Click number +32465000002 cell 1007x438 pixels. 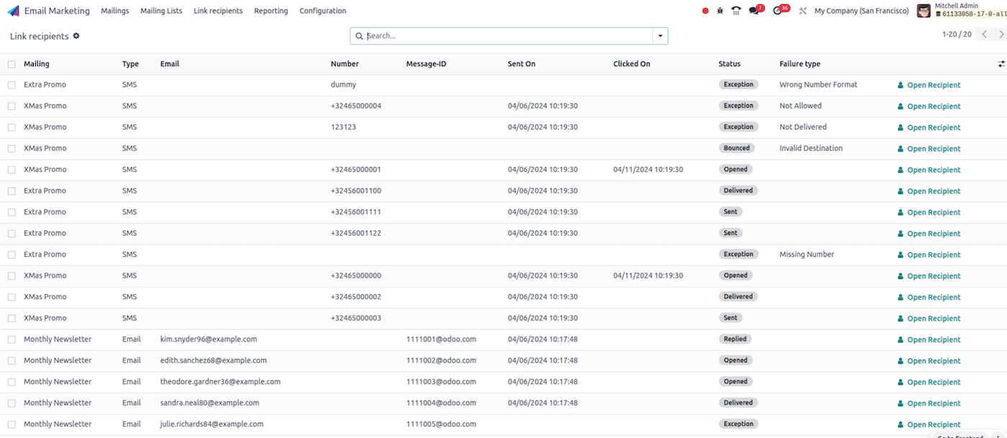click(356, 297)
